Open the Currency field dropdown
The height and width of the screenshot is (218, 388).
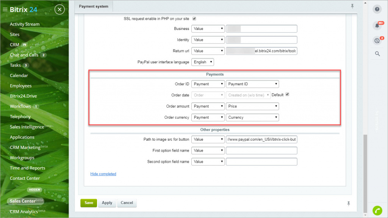(252, 118)
